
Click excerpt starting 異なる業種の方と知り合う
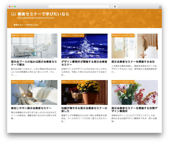[x=34, y=115]
